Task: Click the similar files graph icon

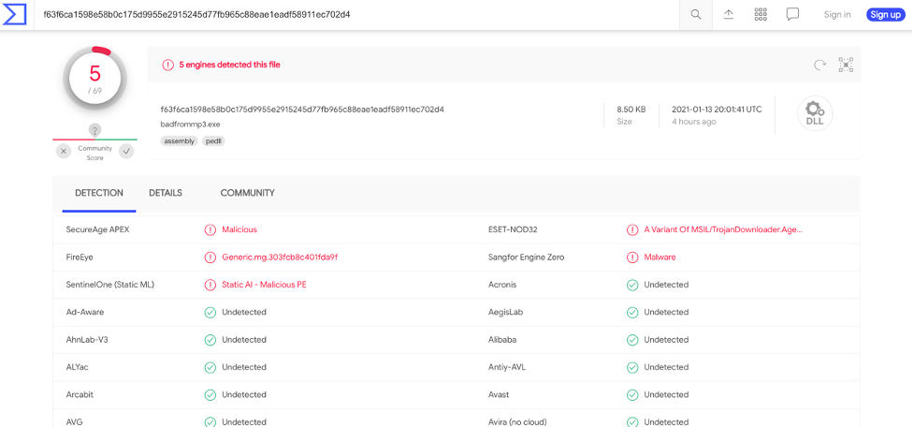Action: tap(846, 65)
